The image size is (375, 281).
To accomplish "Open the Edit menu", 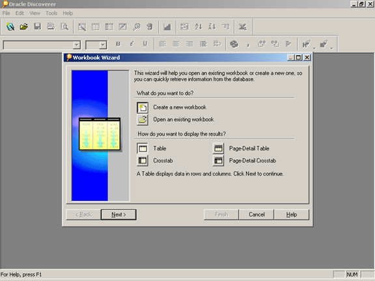I will (x=20, y=13).
